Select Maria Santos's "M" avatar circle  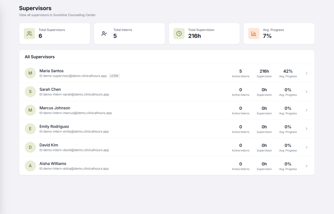[30, 73]
